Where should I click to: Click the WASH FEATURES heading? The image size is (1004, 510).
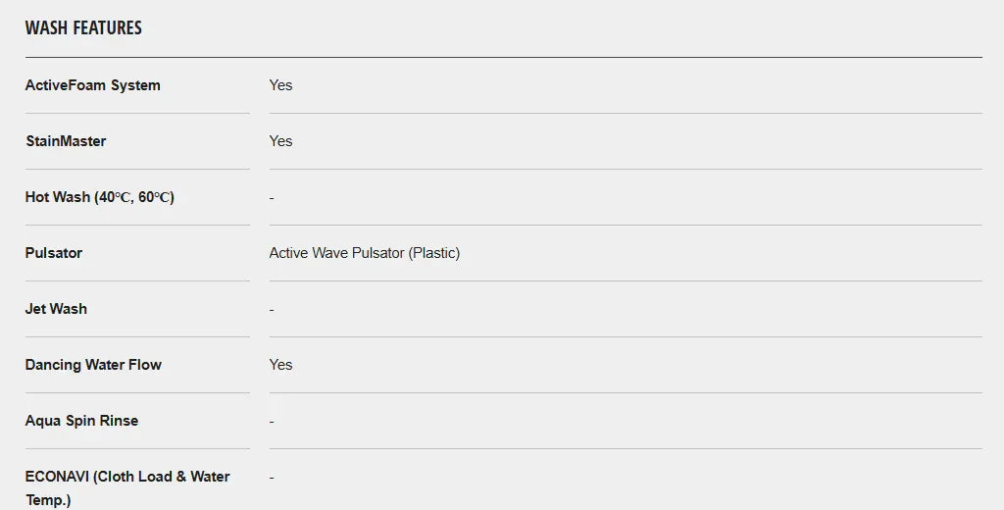pyautogui.click(x=83, y=27)
